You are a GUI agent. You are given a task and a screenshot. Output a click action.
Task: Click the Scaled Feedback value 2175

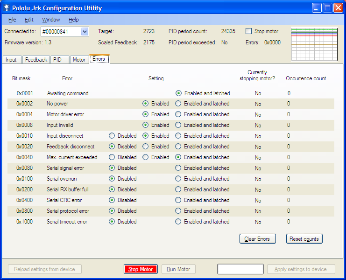(149, 42)
